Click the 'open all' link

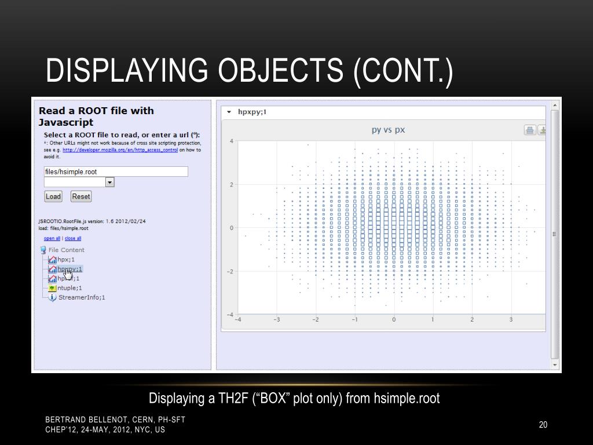tap(52, 238)
